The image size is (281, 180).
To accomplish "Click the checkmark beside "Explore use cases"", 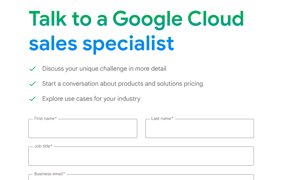I will coord(33,99).
